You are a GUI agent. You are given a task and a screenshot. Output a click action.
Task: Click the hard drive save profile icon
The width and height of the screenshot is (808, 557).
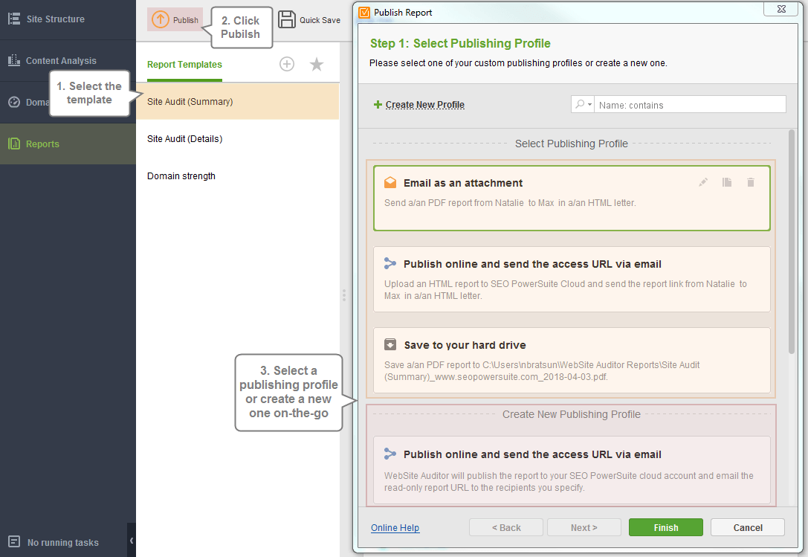tap(390, 344)
